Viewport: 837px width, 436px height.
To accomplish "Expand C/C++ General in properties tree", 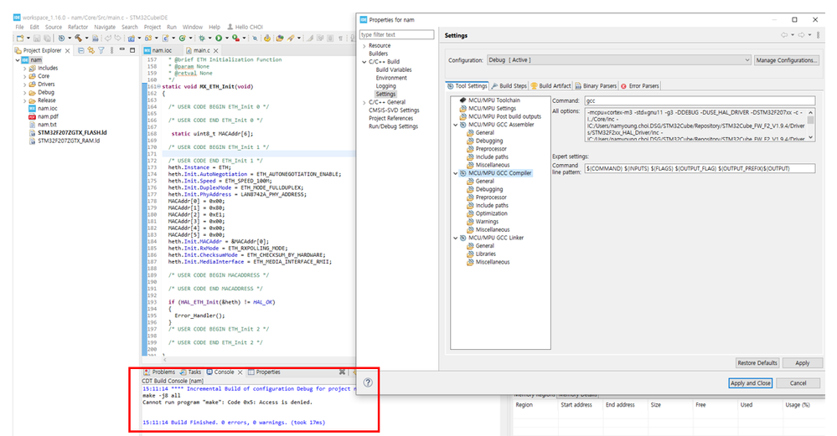I will [x=364, y=101].
